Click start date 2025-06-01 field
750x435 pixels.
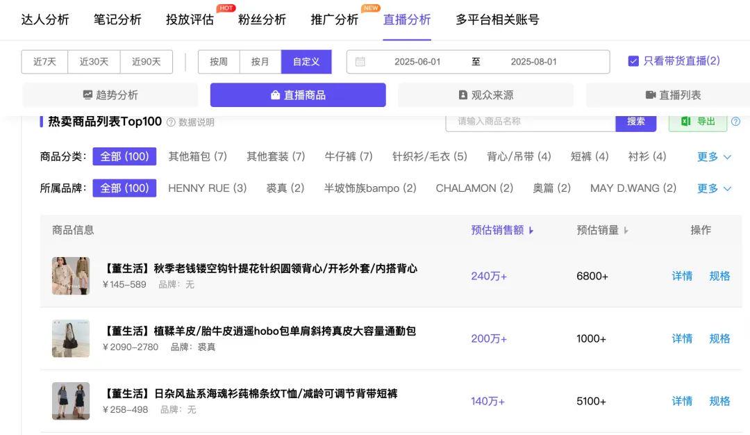pyautogui.click(x=417, y=62)
